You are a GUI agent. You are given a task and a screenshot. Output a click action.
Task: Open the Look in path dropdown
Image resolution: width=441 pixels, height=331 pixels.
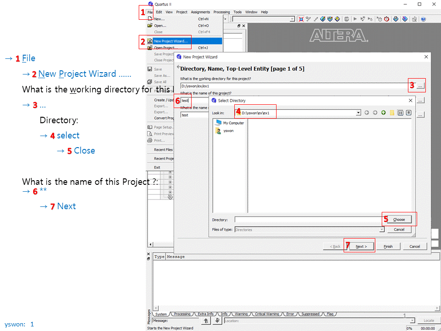[x=358, y=113]
